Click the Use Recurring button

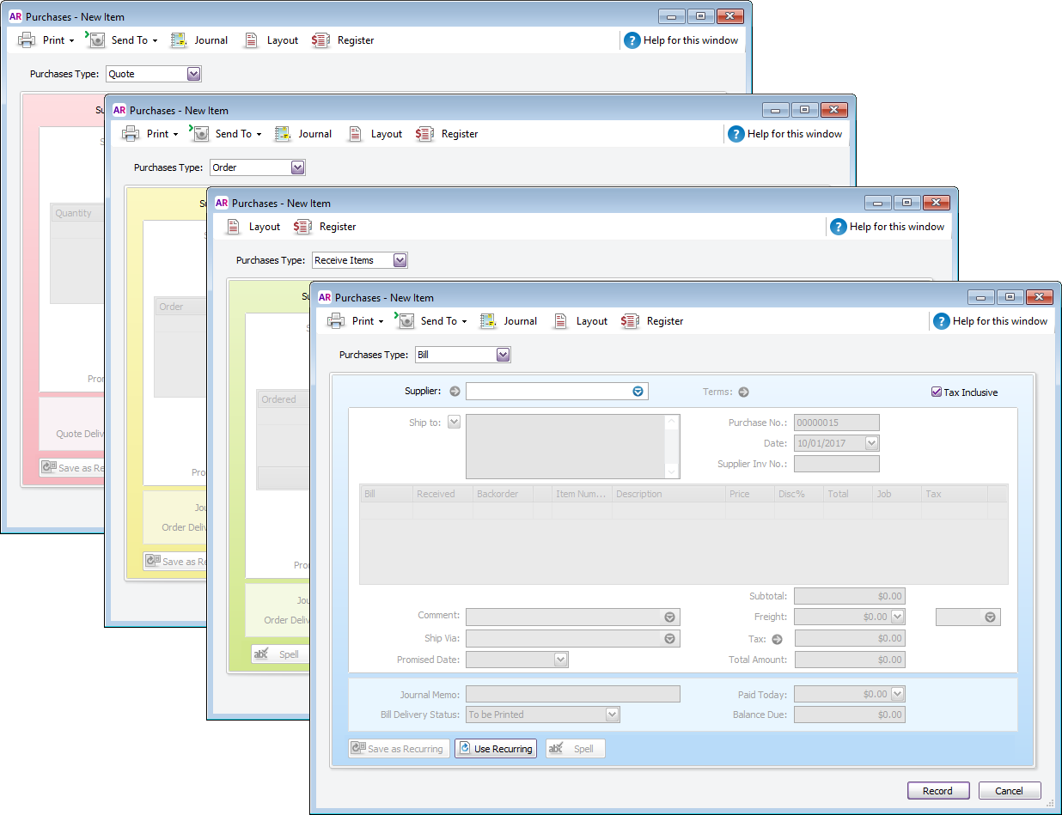point(496,749)
